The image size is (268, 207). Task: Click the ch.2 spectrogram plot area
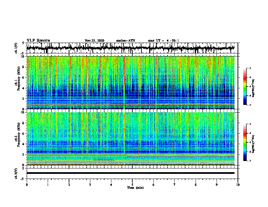tap(130, 139)
